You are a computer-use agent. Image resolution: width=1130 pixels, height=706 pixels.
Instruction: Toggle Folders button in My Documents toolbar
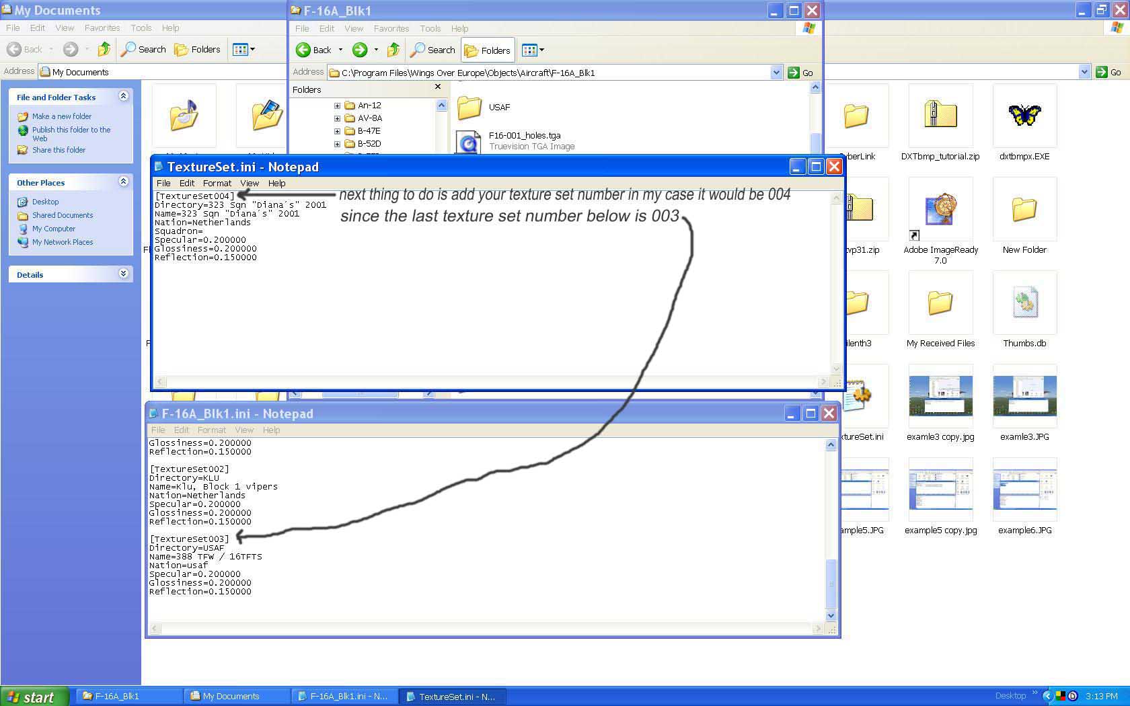pyautogui.click(x=197, y=49)
